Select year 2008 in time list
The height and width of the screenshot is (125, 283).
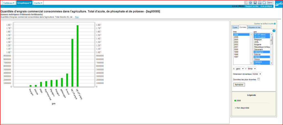tap(242, 34)
